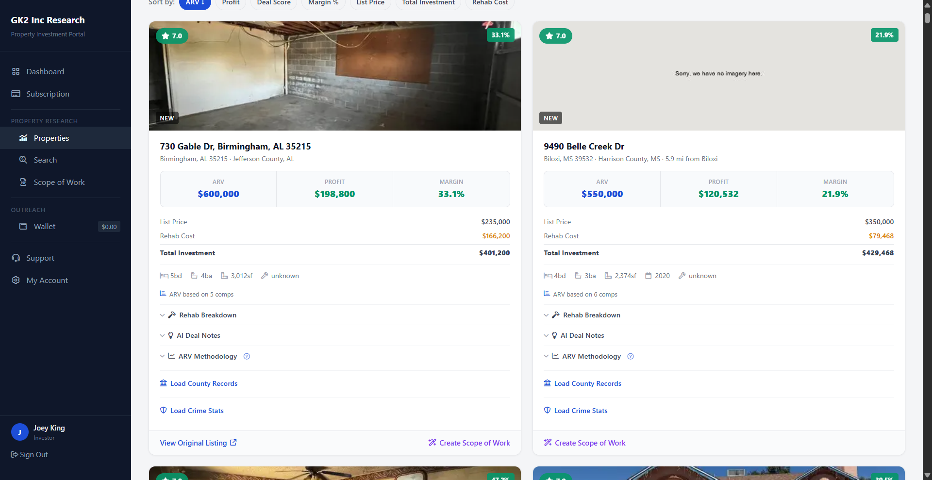Click the bank icon beside Load County Records
The width and height of the screenshot is (932, 480).
pyautogui.click(x=163, y=383)
